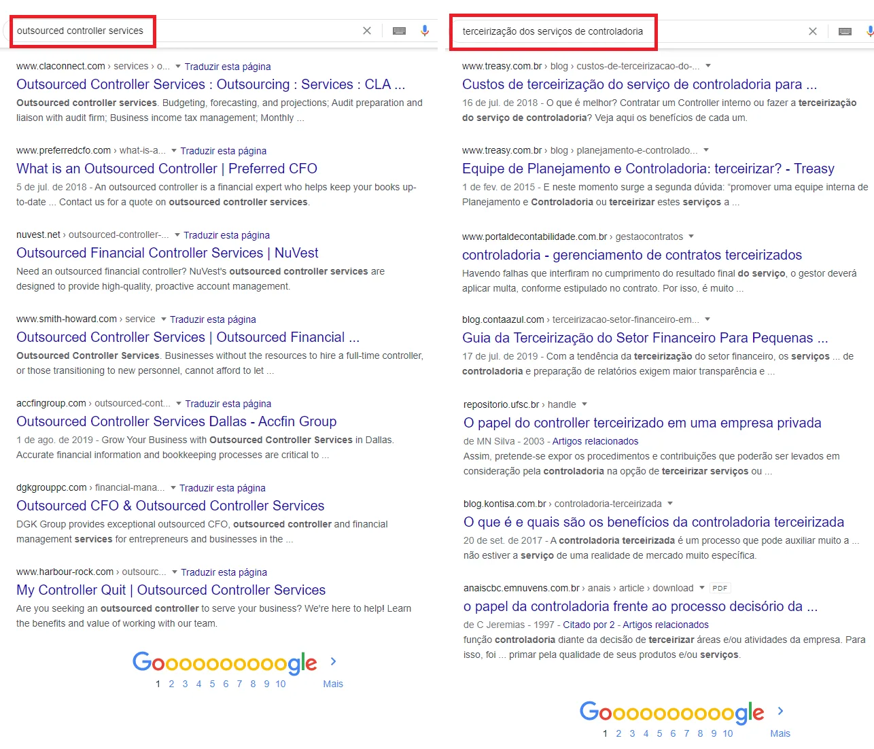The width and height of the screenshot is (874, 749).
Task: Open virtual keyboard in left search bar
Action: coord(400,31)
